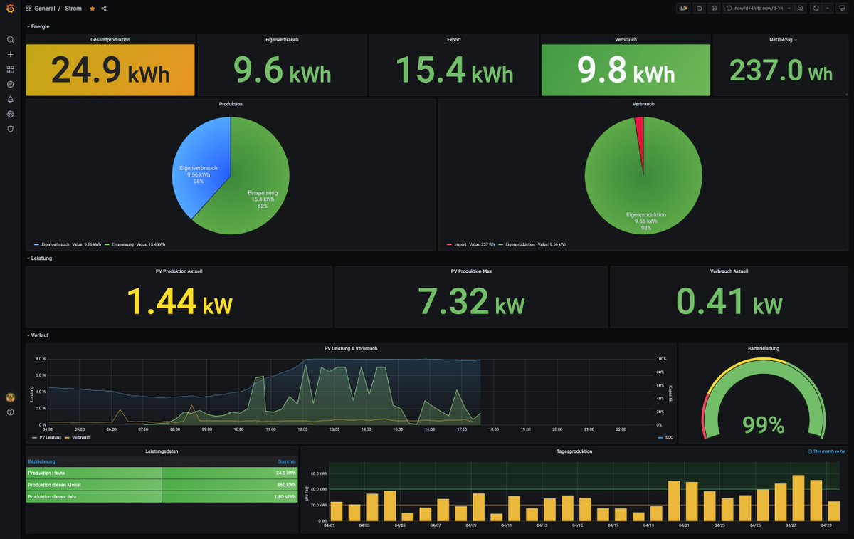Open the refresh interval dropdown
The height and width of the screenshot is (539, 854).
[x=828, y=9]
